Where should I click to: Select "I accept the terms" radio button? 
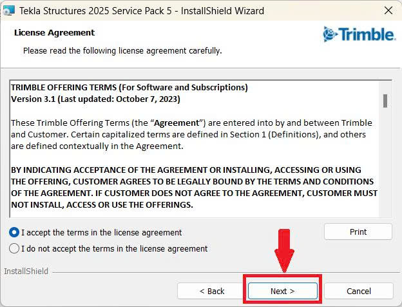[x=15, y=232]
